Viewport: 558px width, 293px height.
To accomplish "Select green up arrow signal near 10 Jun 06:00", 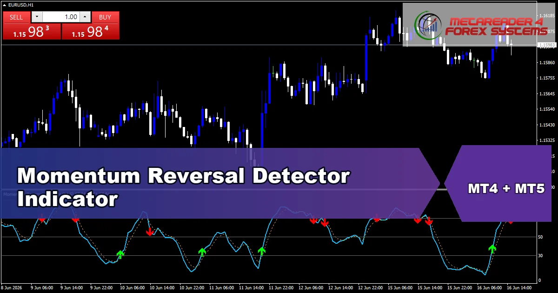I will point(120,254).
